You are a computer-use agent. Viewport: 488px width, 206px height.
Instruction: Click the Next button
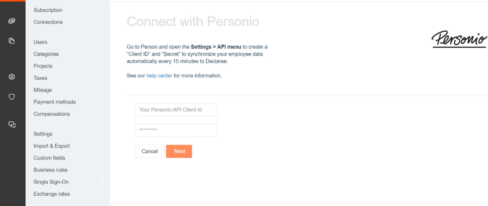tap(179, 151)
